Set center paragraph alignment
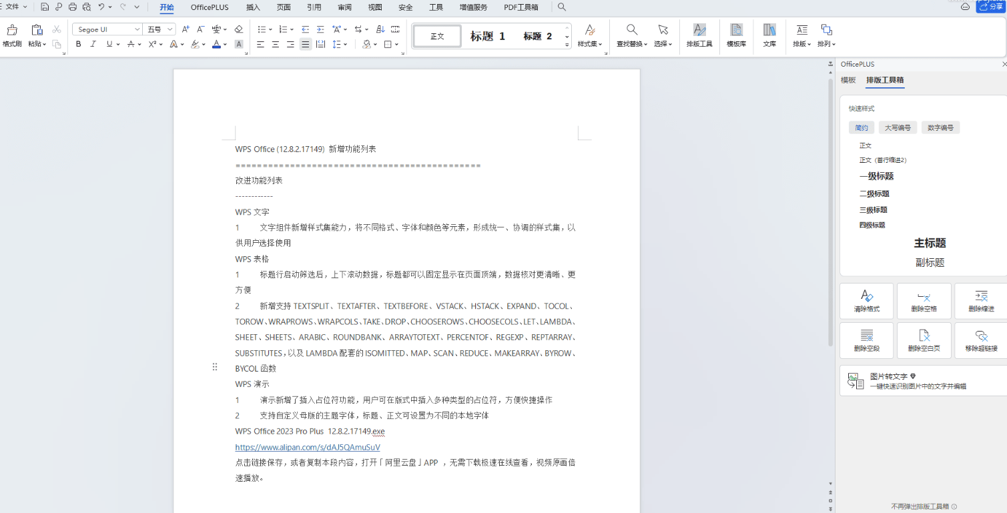Screen dimensions: 1007x513 tap(276, 44)
